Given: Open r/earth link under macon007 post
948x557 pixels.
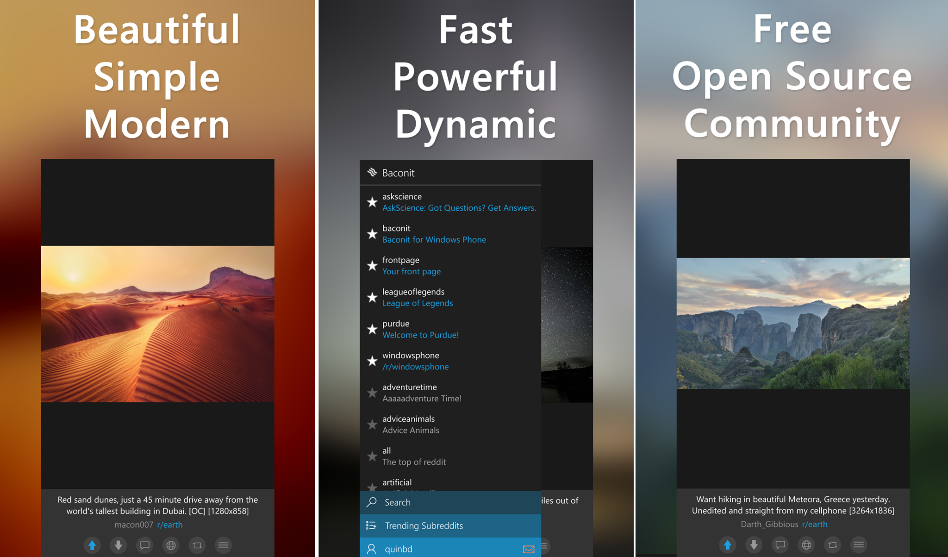Looking at the screenshot, I should point(170,525).
